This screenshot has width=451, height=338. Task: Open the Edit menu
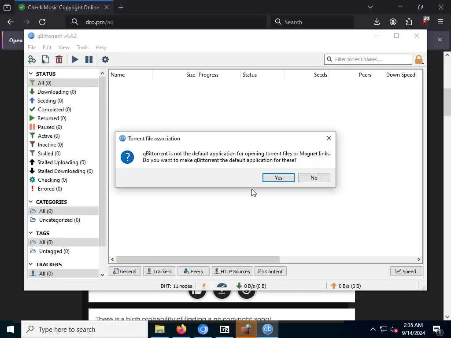pos(47,48)
